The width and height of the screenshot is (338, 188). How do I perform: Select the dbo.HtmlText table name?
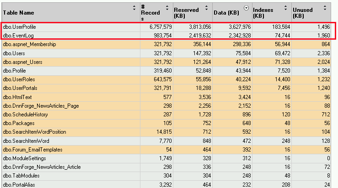17,97
